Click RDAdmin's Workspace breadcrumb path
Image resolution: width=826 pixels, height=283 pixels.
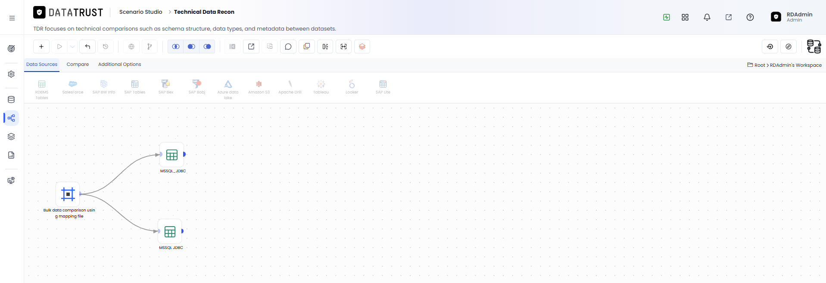coord(796,65)
